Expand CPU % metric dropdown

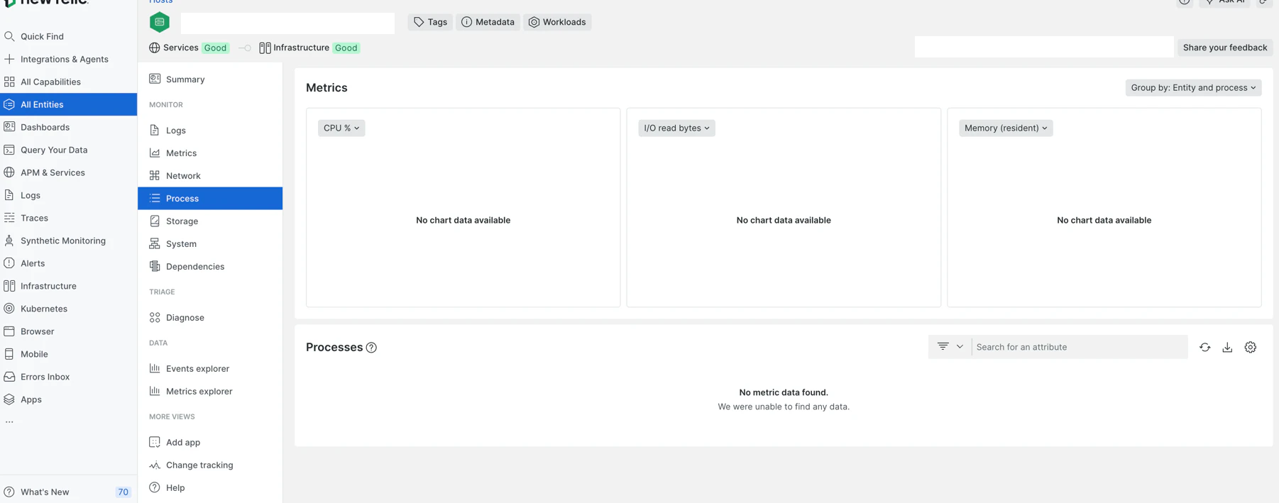coord(341,128)
